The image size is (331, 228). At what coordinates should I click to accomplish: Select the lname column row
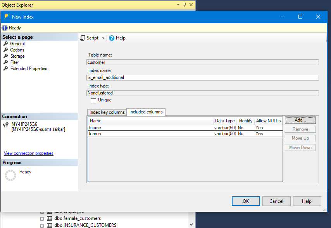(x=151, y=134)
